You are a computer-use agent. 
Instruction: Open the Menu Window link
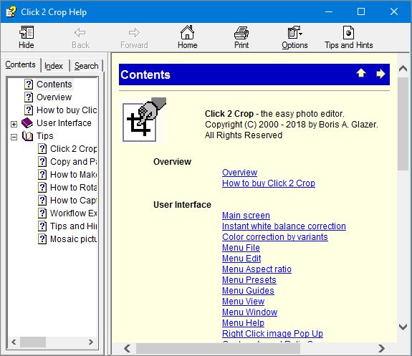249,312
